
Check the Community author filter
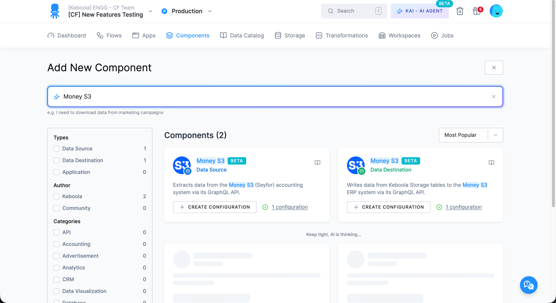pos(56,208)
